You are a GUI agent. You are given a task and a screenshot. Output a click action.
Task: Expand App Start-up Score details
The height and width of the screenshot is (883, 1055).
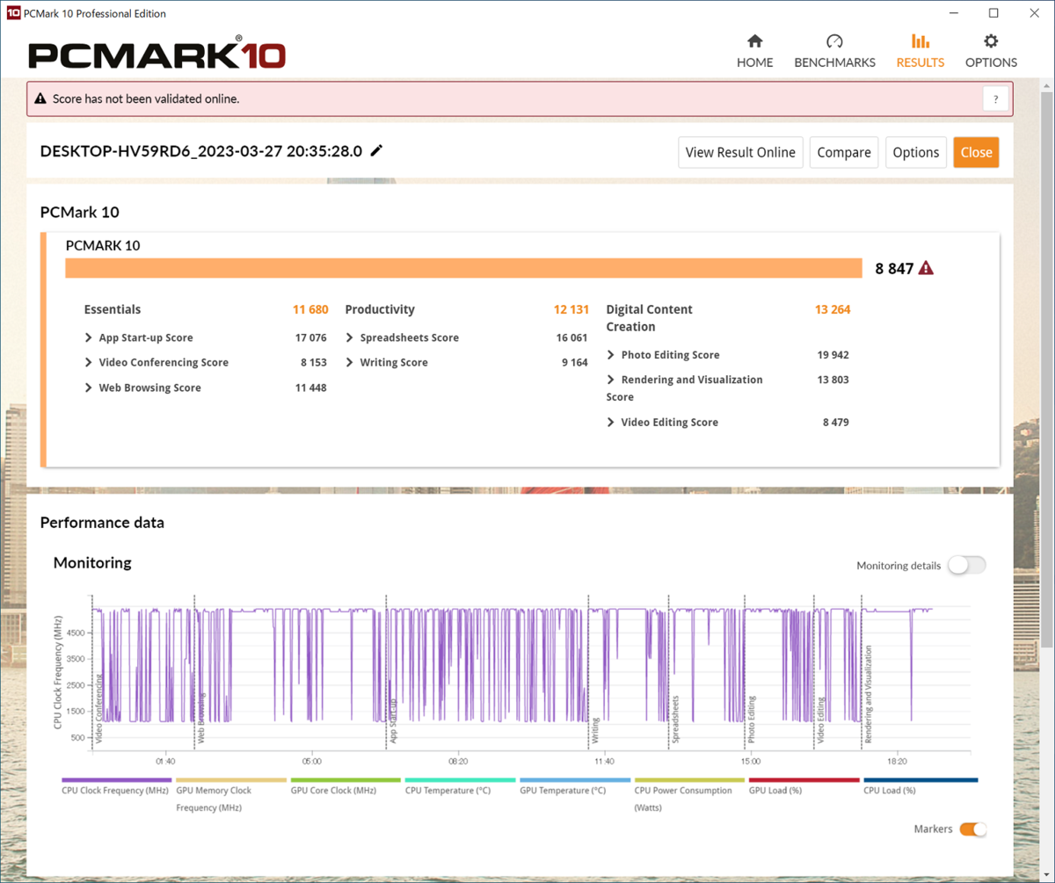tap(89, 337)
